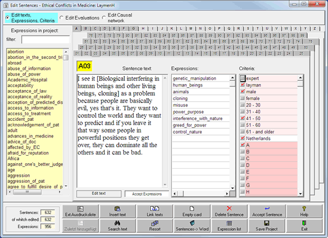Create an Empty card
Viewport: 328px width, 238px height.
[x=192, y=211]
